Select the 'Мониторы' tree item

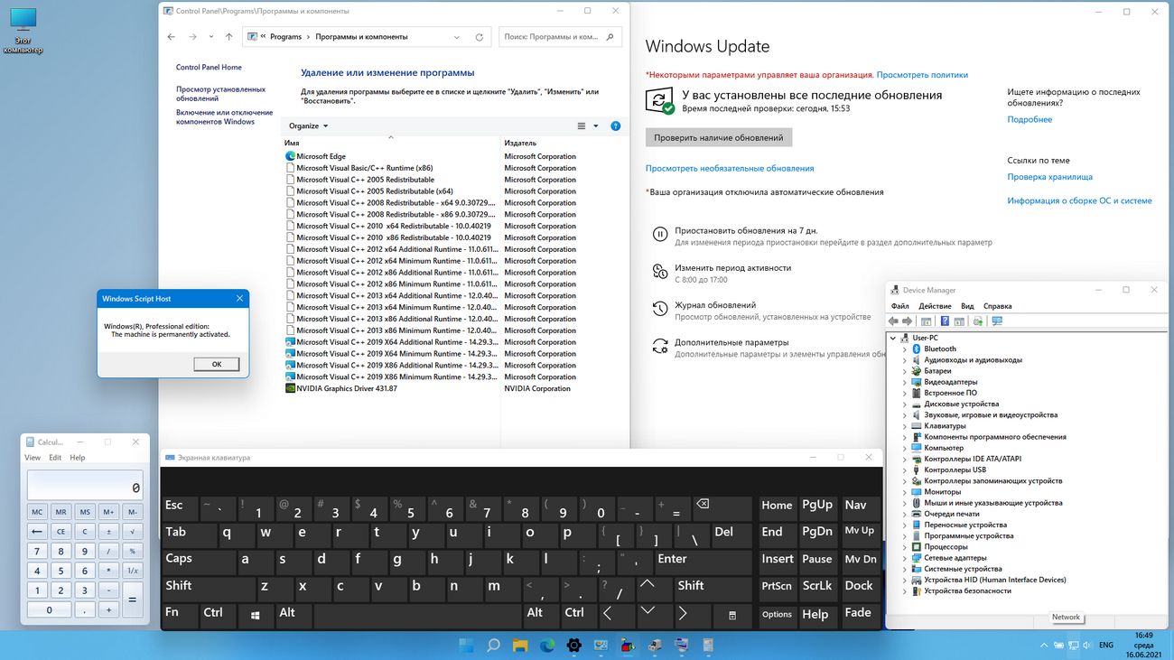(943, 492)
